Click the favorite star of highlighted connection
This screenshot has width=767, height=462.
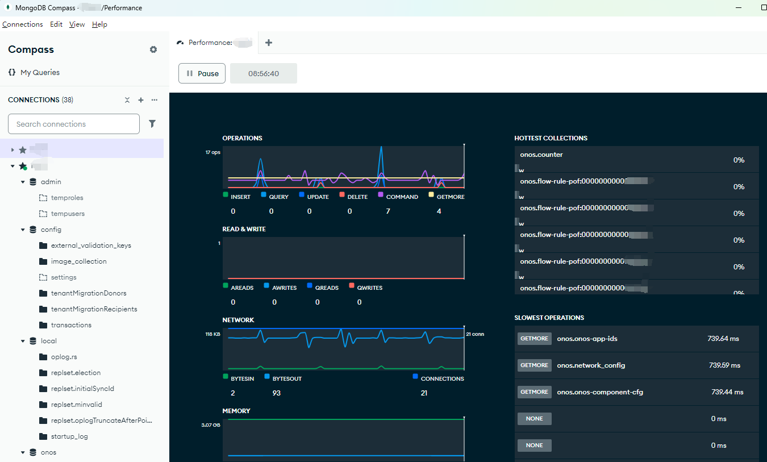23,150
